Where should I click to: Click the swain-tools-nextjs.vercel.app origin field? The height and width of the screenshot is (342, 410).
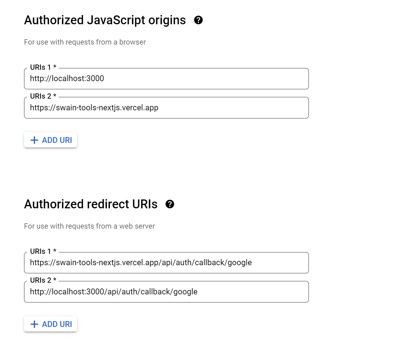(166, 108)
